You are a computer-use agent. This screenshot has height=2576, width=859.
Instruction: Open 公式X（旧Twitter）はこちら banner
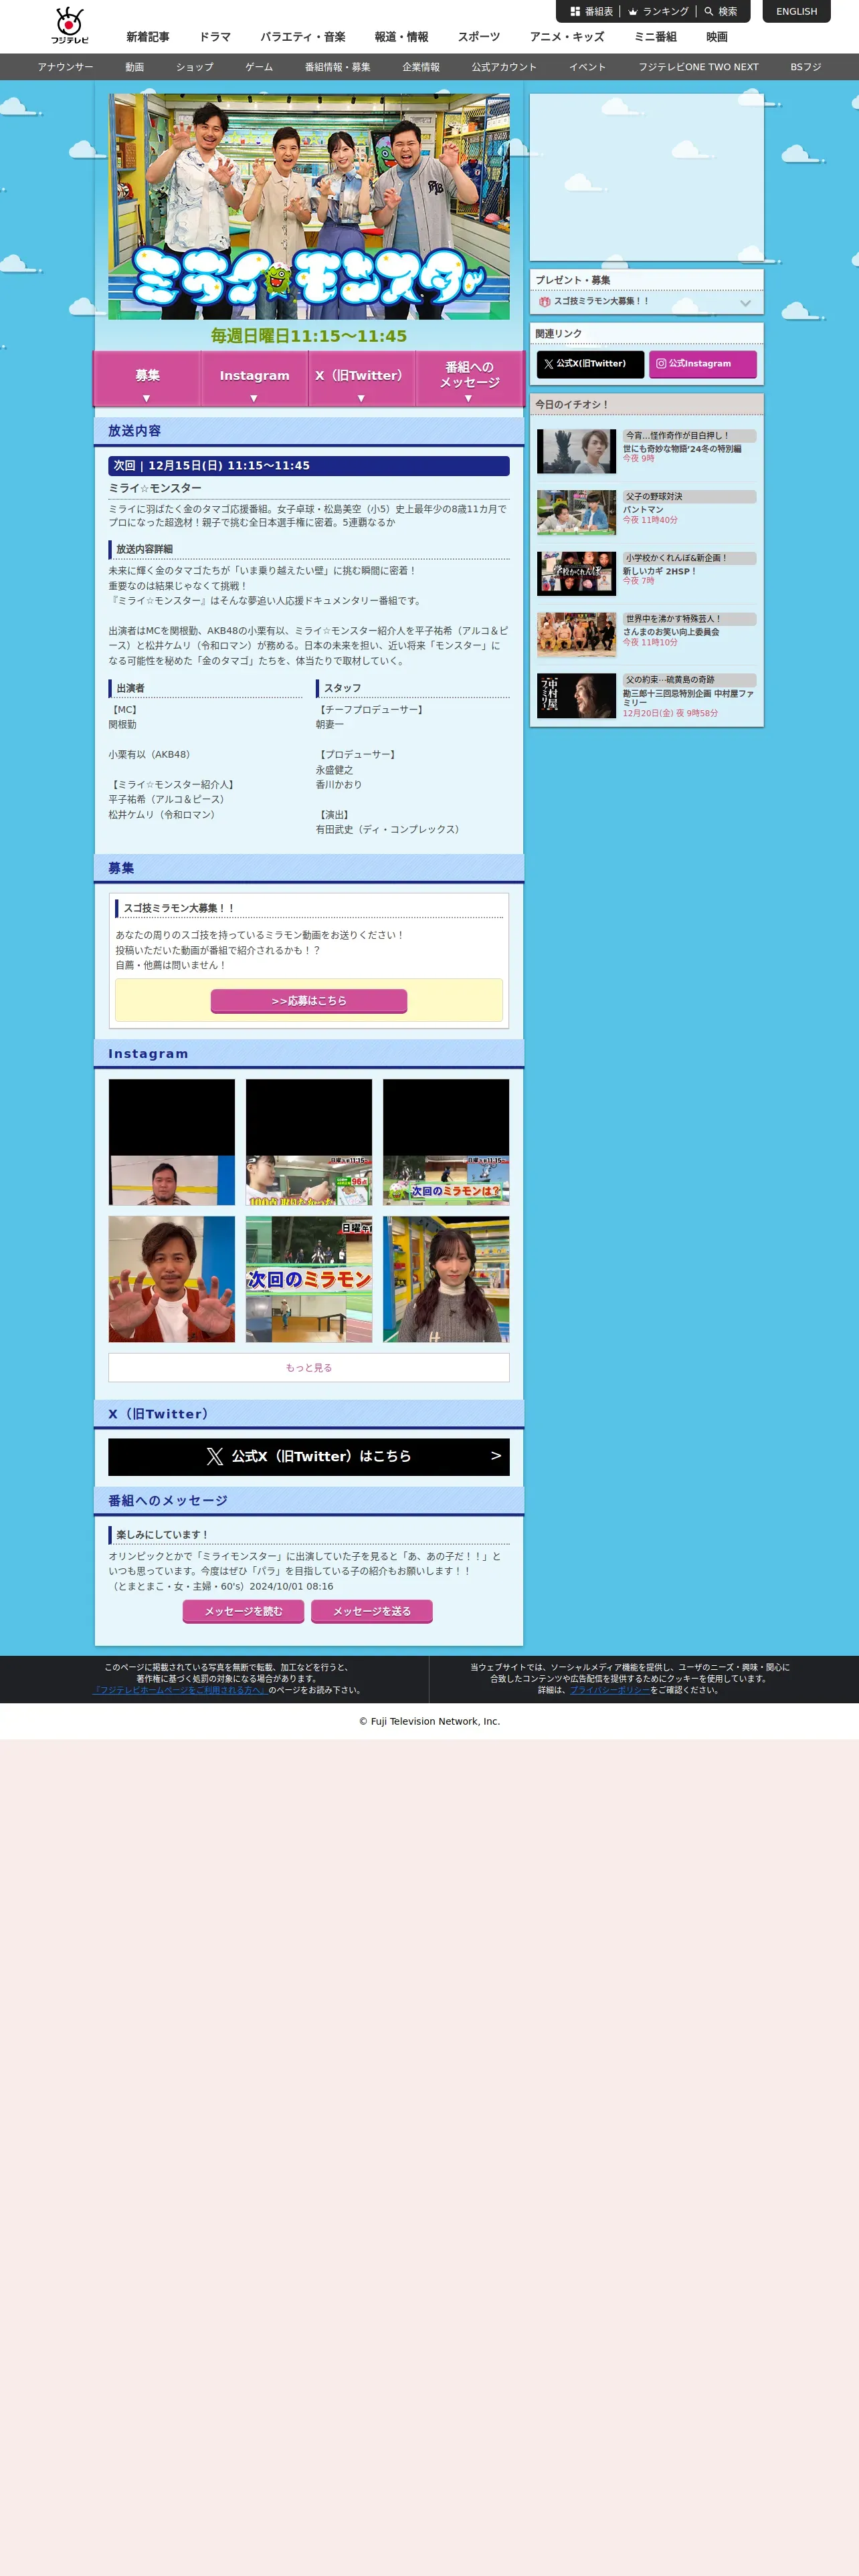click(309, 1456)
